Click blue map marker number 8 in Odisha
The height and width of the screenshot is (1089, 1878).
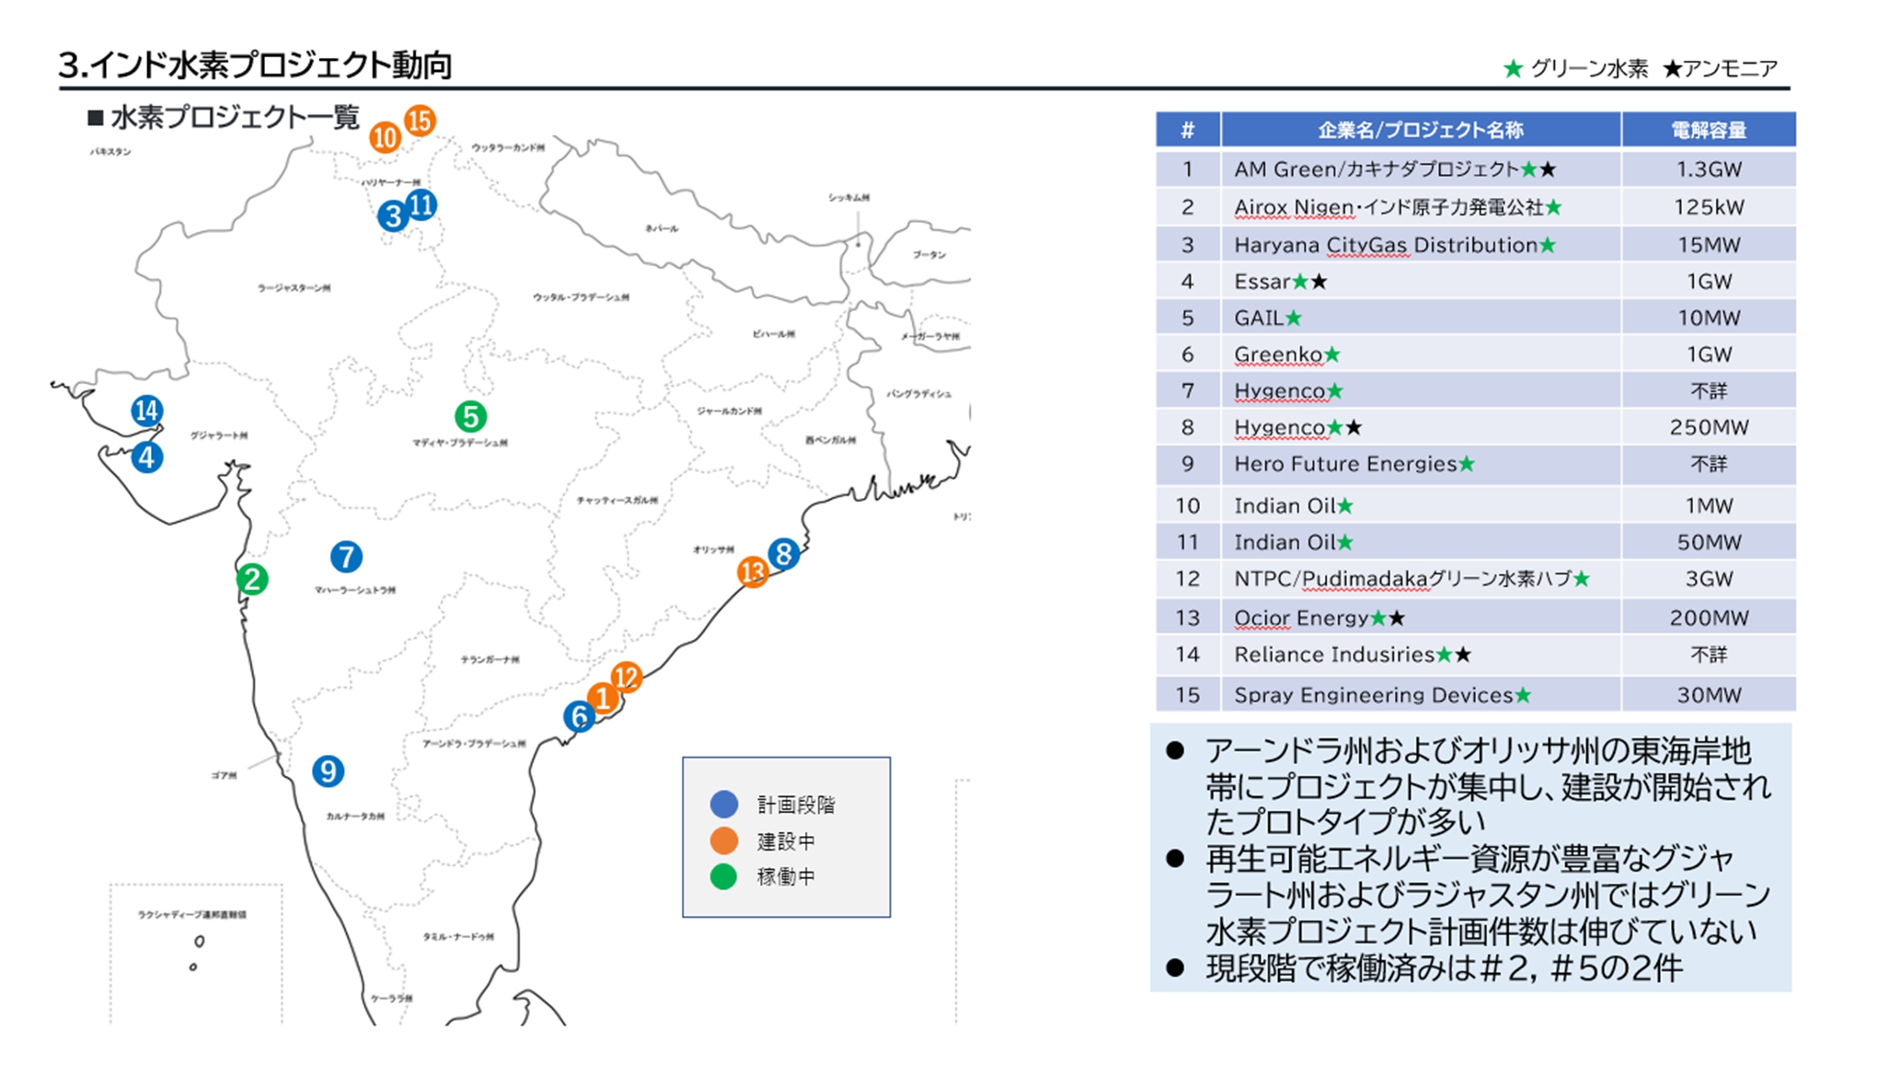click(784, 554)
